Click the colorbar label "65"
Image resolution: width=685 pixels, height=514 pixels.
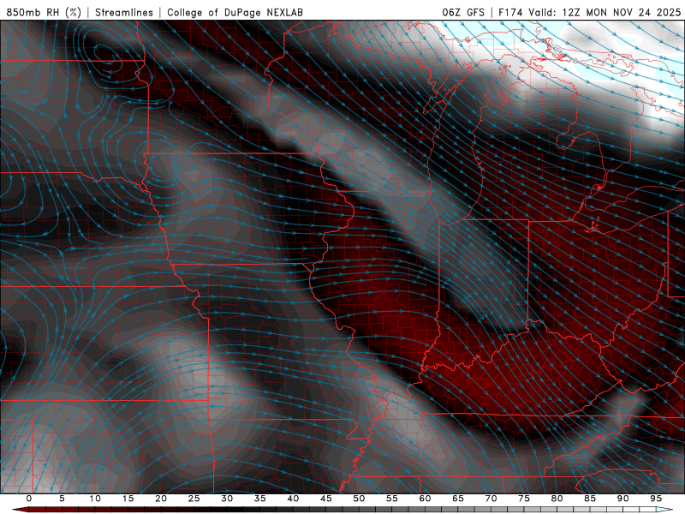[x=458, y=499]
